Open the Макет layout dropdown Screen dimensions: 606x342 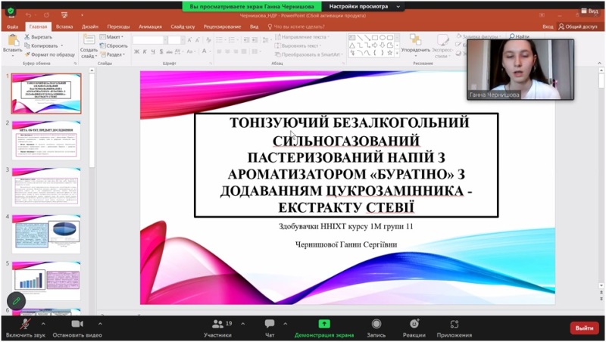pyautogui.click(x=112, y=37)
